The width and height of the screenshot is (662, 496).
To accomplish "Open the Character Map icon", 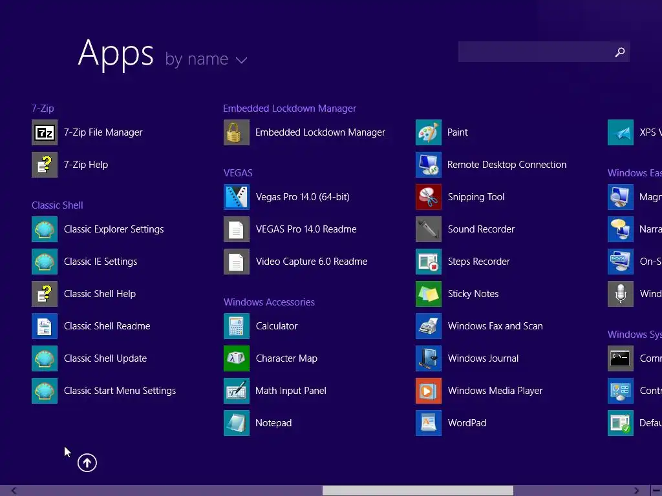I will [x=237, y=358].
